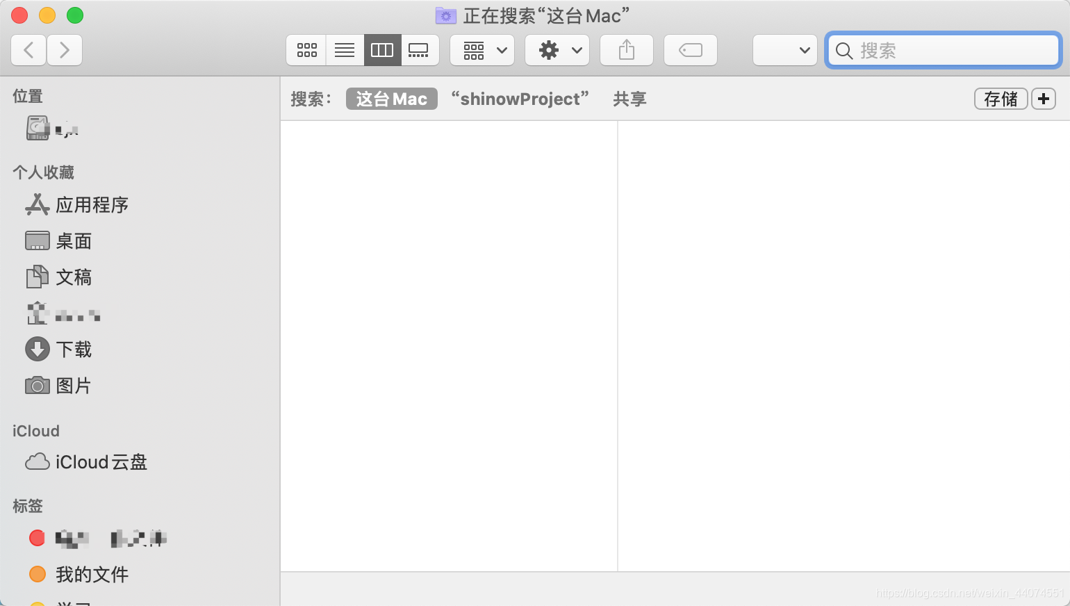Screen dimensions: 1070x606
Task: Switch to icon view
Action: pos(306,50)
